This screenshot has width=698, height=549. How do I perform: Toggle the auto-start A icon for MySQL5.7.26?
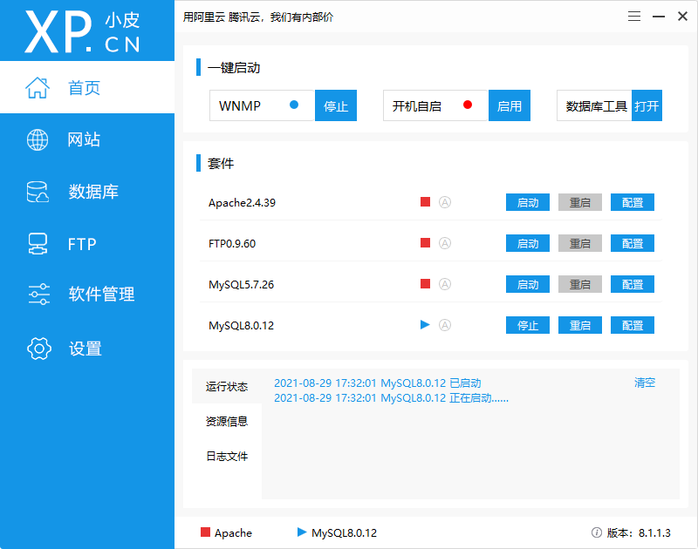[x=445, y=284]
